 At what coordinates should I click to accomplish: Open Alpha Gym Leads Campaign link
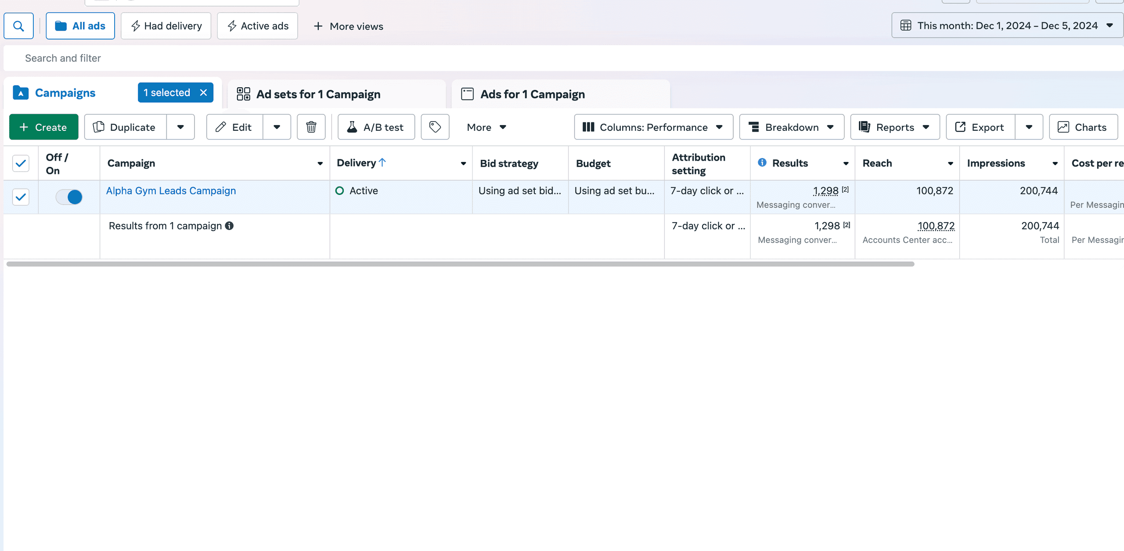(171, 191)
